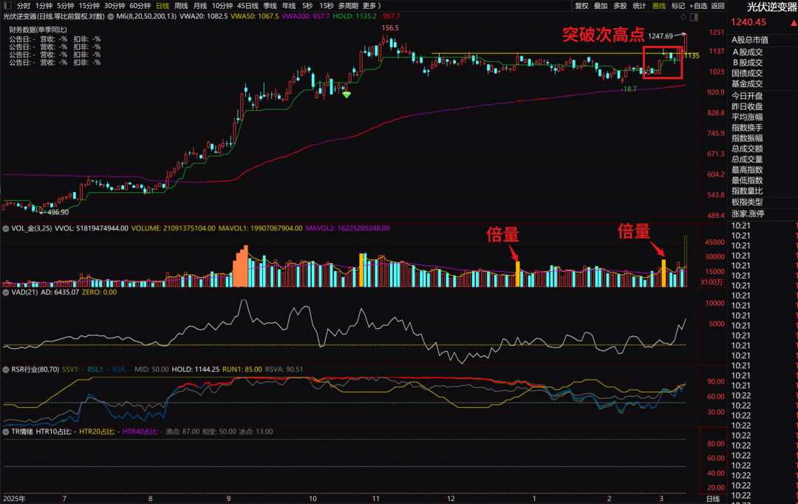Click the green diamond signal marker on chart
Image resolution: width=798 pixels, height=504 pixels.
pyautogui.click(x=347, y=95)
